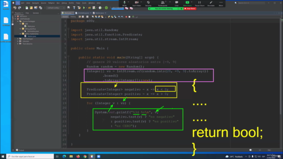Switch editor to History view
This screenshot has height=159, width=283.
73,17
